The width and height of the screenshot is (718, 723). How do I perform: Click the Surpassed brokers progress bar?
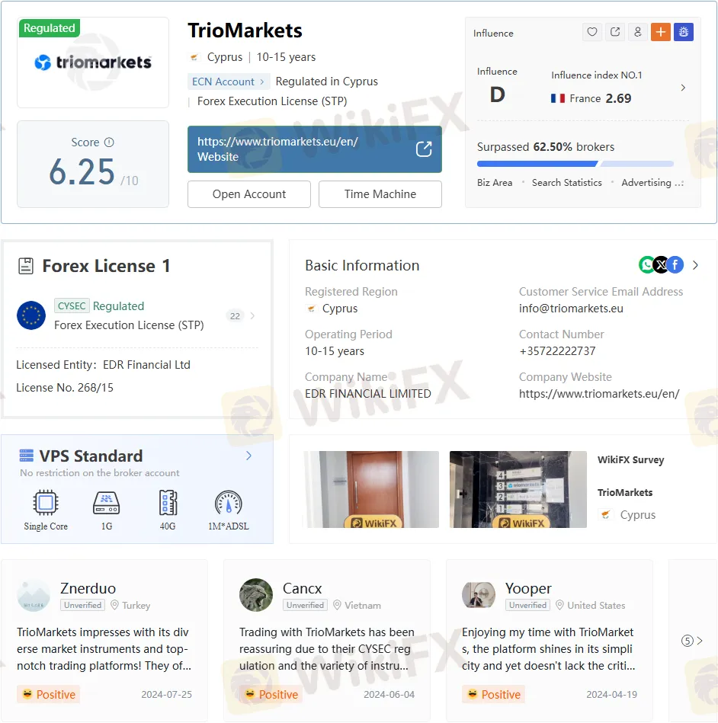[575, 164]
